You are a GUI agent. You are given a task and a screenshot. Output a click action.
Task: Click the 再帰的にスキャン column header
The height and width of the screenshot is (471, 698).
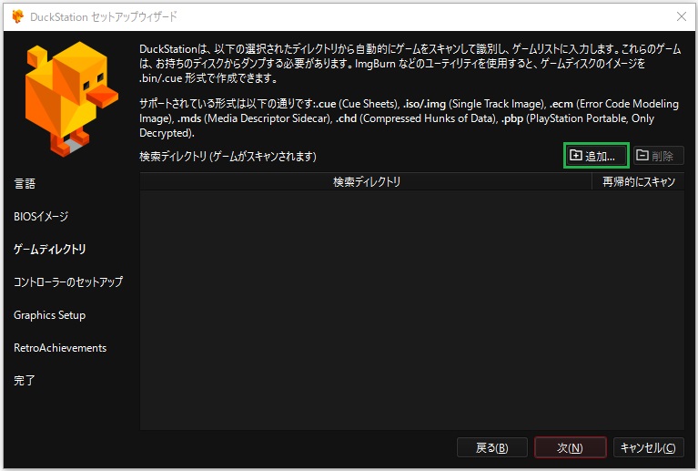638,182
